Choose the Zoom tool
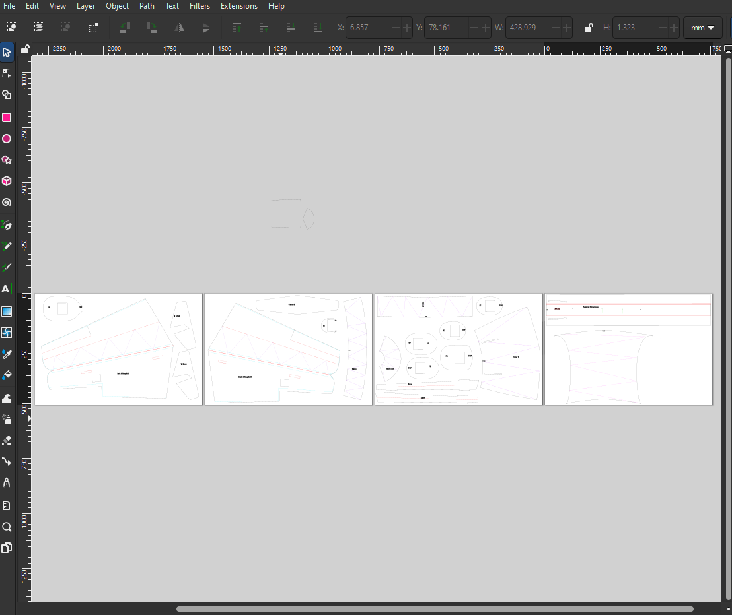The width and height of the screenshot is (732, 615). 7,527
